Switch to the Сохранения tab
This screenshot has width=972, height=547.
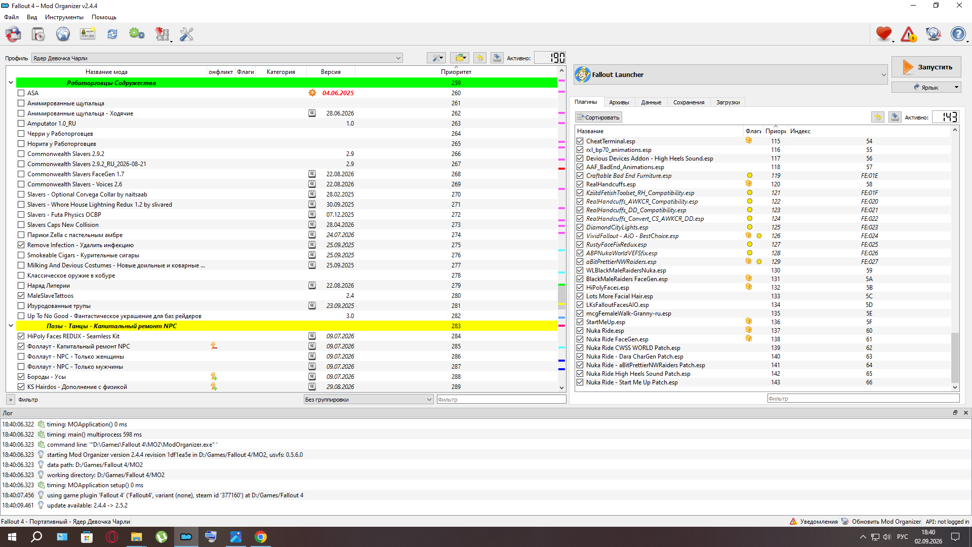688,102
